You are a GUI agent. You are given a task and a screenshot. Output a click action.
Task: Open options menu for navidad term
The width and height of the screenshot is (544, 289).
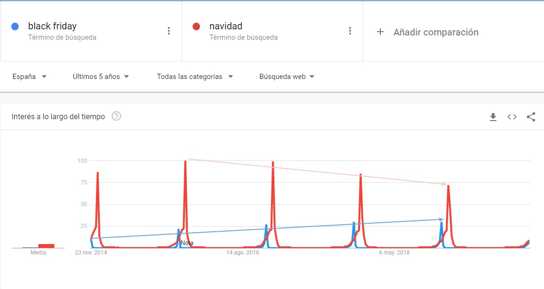(350, 31)
